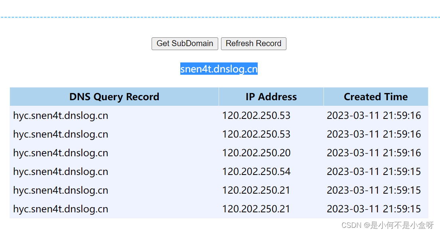Select the IP address 120.202.250.20 cell
Screen dimensions: 440x233
point(257,153)
